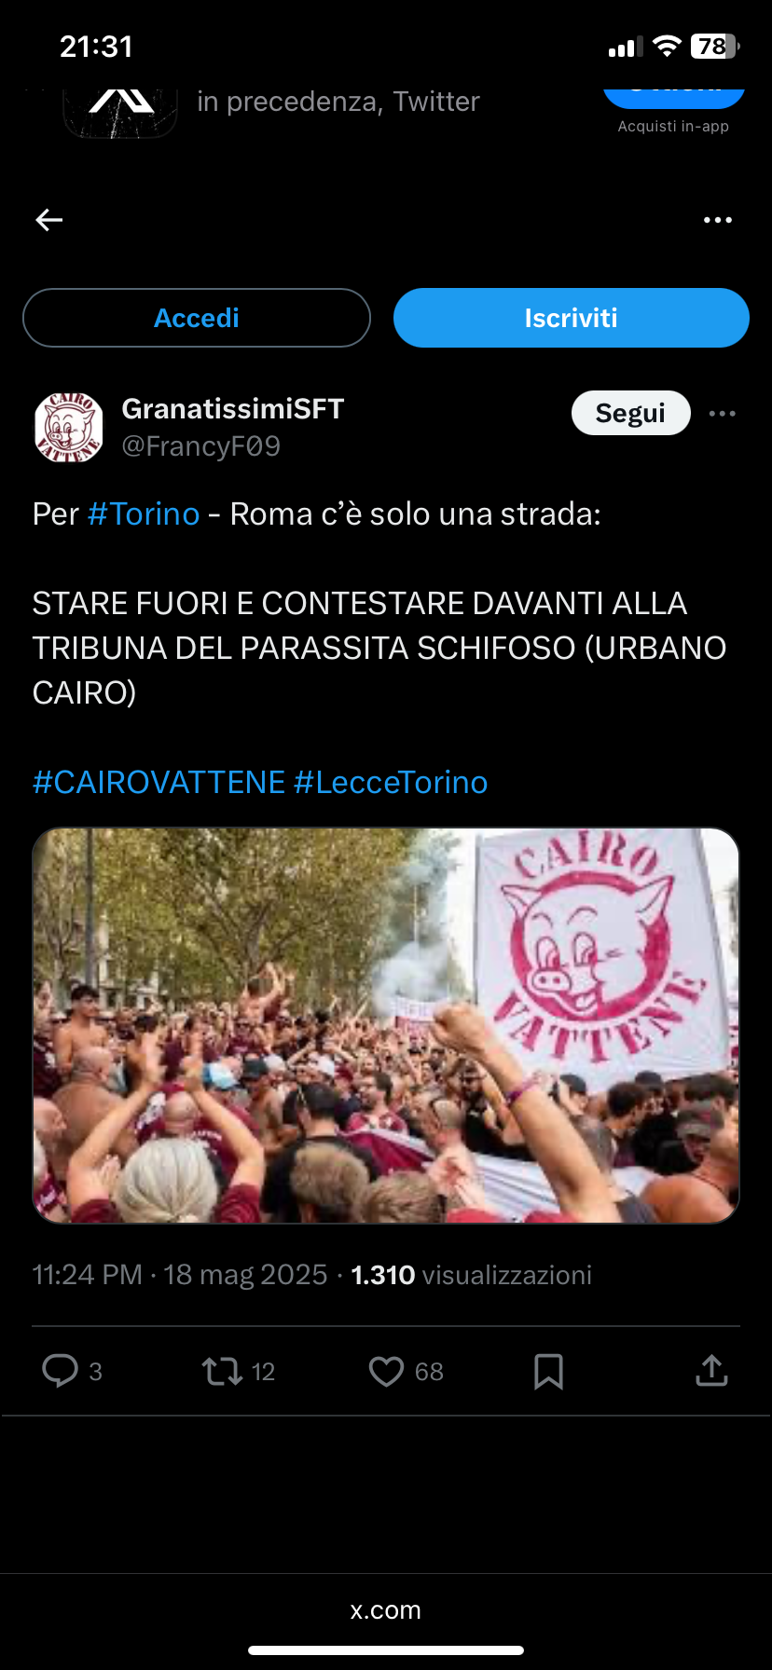The image size is (772, 1670).
Task: Tap the back arrow icon
Action: click(x=48, y=220)
